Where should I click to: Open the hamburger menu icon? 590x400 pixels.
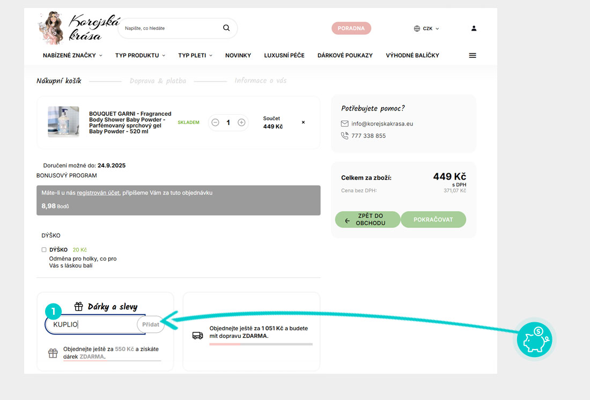point(473,55)
